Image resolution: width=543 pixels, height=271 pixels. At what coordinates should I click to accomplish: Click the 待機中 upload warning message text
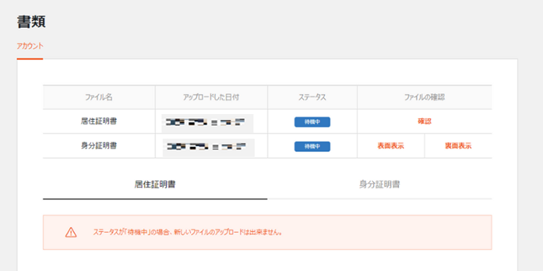[188, 232]
